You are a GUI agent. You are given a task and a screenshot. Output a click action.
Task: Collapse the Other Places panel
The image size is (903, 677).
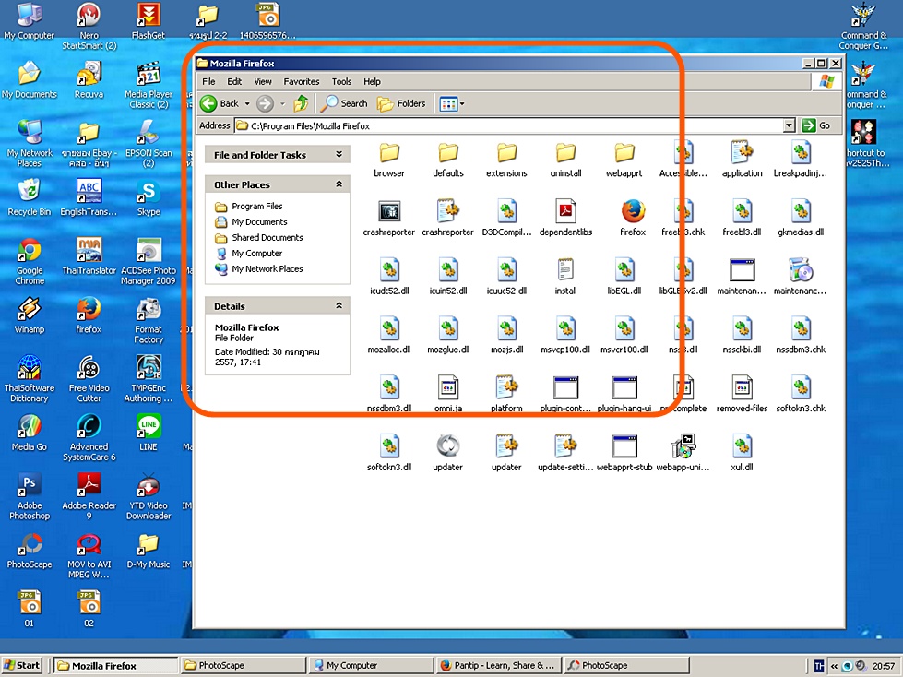pyautogui.click(x=339, y=184)
